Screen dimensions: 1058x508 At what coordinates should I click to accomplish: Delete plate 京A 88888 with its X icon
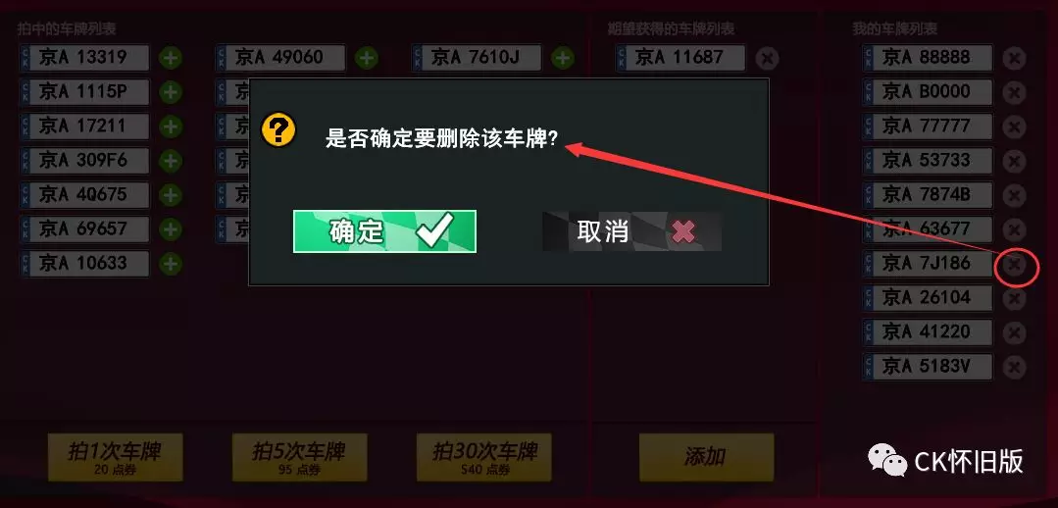pos(1014,59)
